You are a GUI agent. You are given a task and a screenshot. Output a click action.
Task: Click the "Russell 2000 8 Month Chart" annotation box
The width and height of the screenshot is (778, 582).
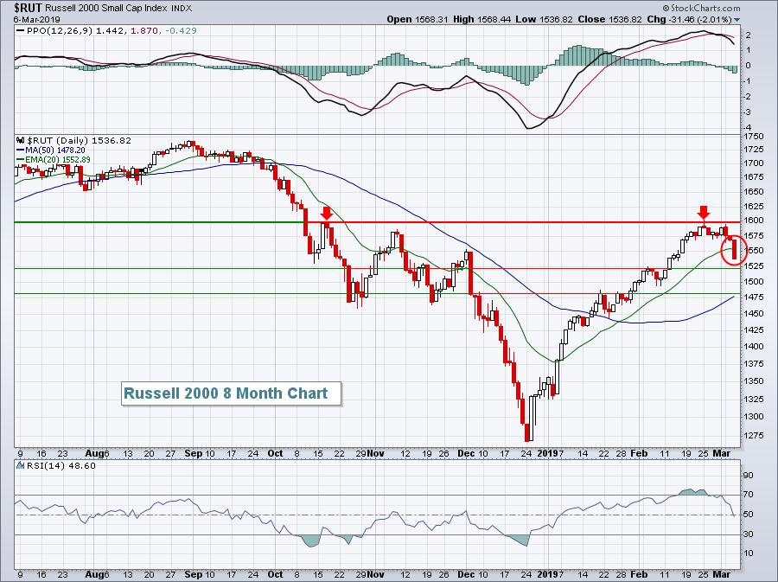(x=226, y=393)
